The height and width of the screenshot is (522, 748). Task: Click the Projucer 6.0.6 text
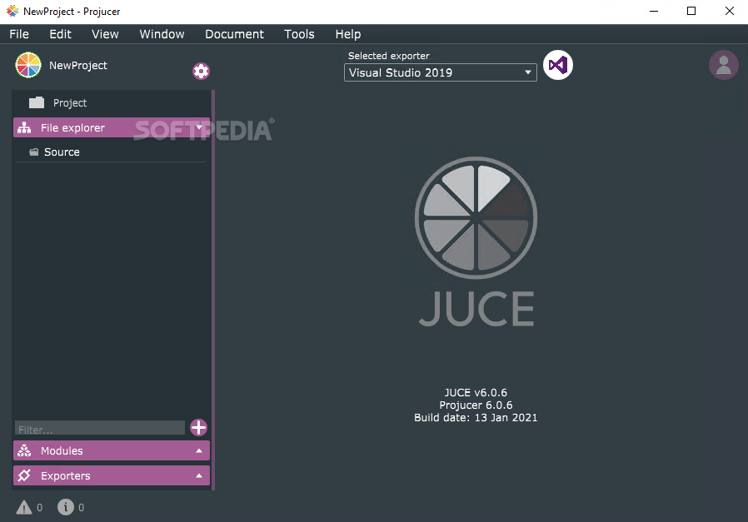pos(476,405)
